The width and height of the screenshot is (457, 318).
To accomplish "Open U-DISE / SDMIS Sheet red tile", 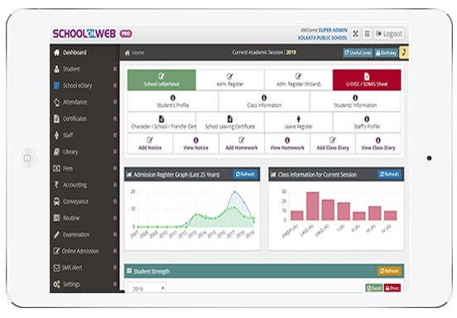I will [x=367, y=79].
